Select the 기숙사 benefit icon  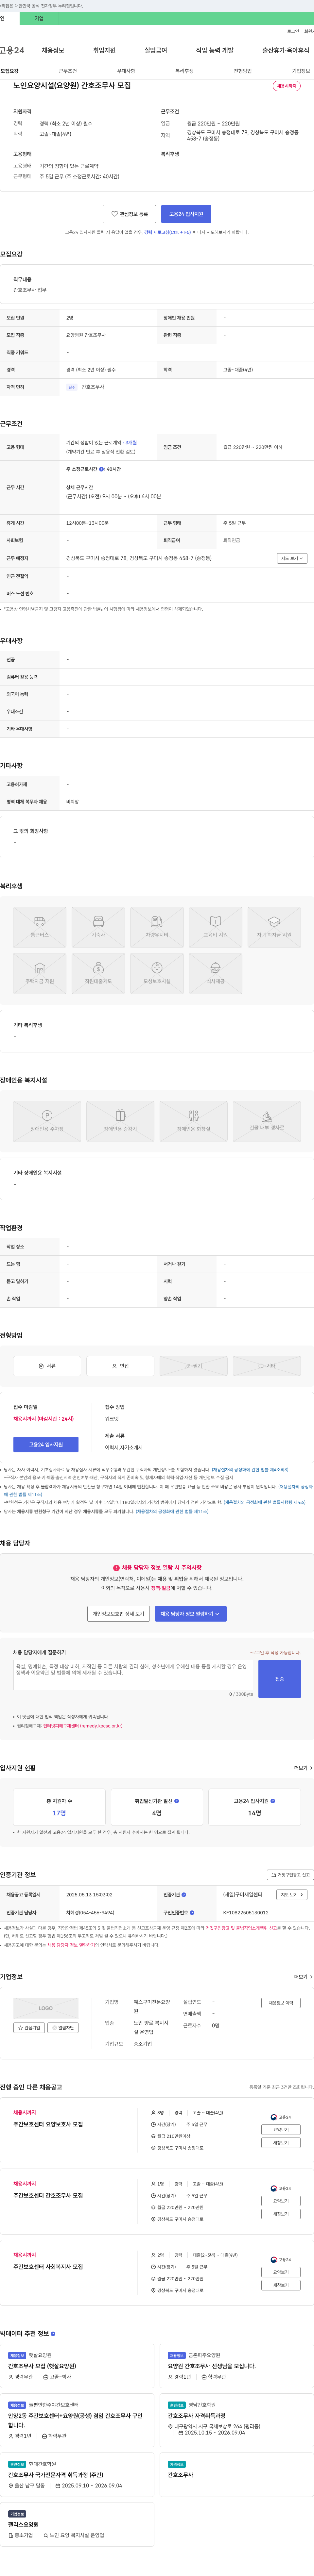(98, 927)
